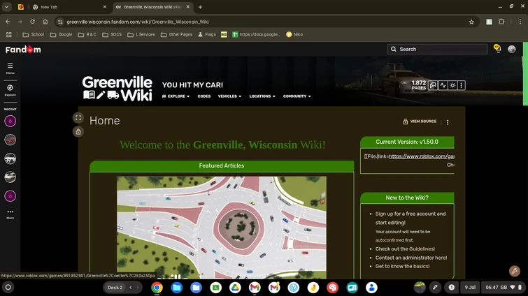The height and width of the screenshot is (296, 528).
Task: Open the More ellipsis in Fandom sidebar
Action: coord(10,214)
